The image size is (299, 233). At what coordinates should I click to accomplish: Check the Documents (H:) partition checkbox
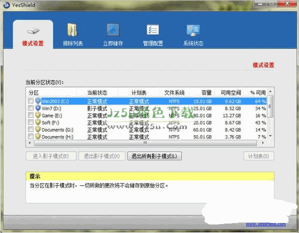(x=30, y=136)
